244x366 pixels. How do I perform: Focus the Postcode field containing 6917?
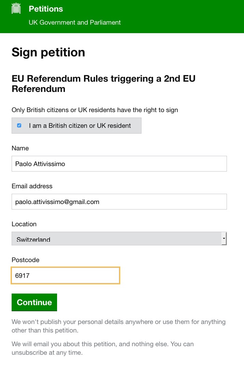coord(65,275)
